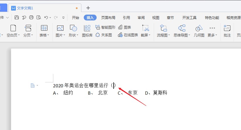Click the export-to-PDF icon beside Save
Screen dimensions: 241x130
point(24,18)
